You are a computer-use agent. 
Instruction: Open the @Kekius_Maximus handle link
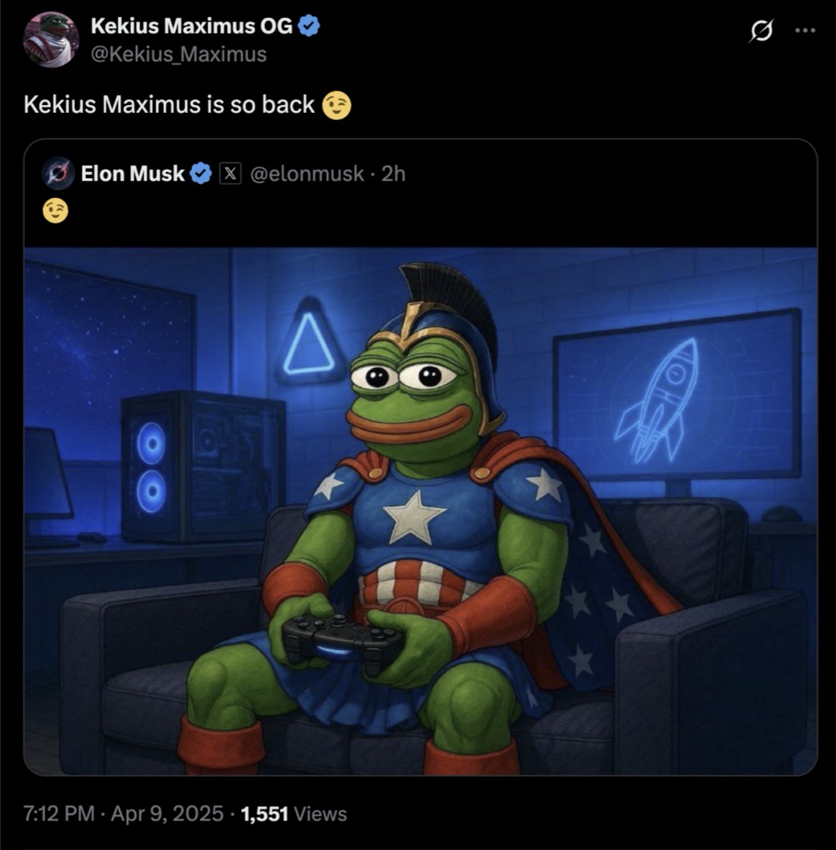click(179, 54)
